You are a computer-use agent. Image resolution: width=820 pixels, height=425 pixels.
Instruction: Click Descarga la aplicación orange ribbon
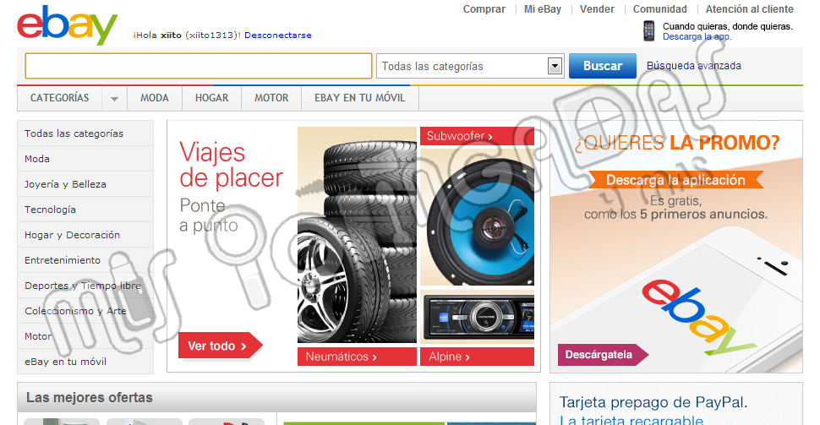point(675,180)
